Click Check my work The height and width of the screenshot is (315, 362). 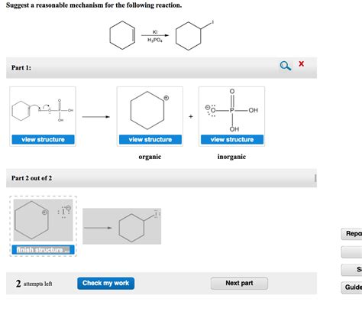coord(105,283)
